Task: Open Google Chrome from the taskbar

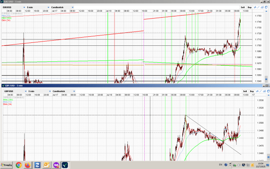Action: 19,165
